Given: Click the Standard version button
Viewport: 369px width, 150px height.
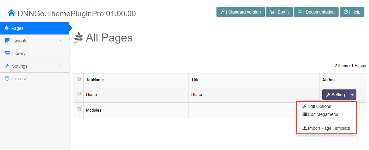Looking at the screenshot, I should click(x=240, y=12).
